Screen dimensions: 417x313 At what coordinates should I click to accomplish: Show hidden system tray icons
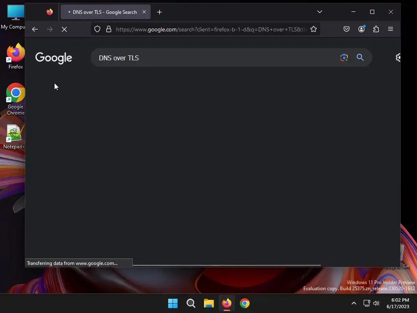click(x=354, y=303)
